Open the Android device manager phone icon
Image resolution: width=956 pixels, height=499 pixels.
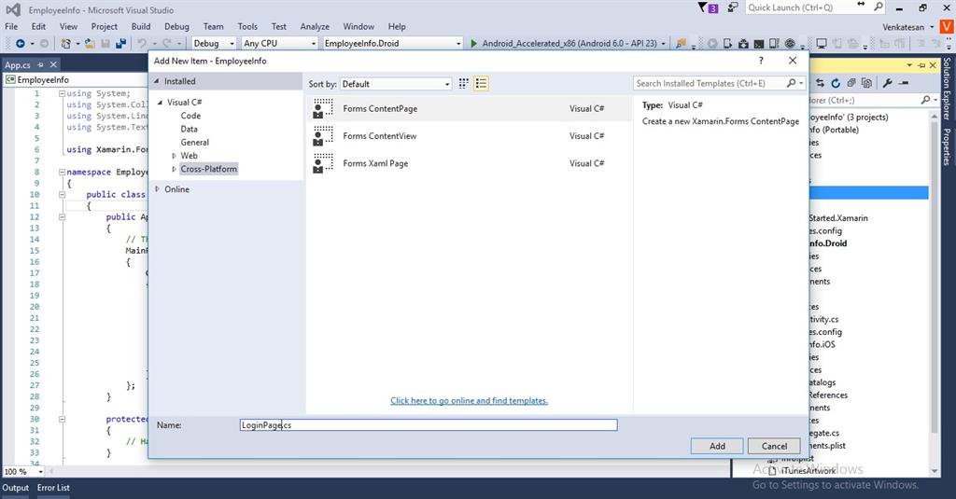727,43
